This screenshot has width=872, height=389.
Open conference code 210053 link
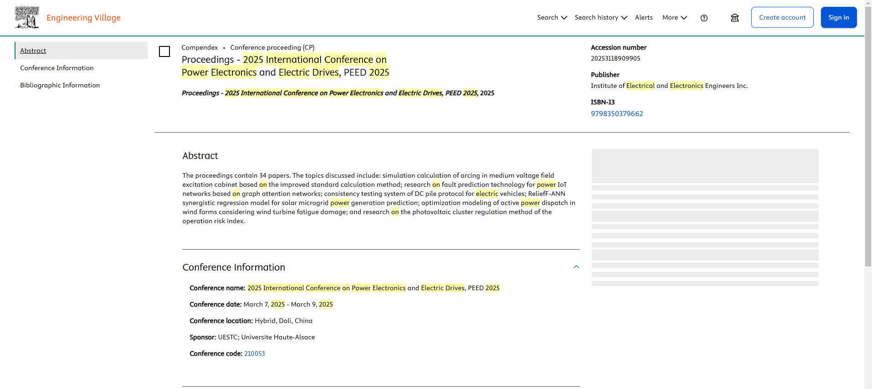click(254, 353)
